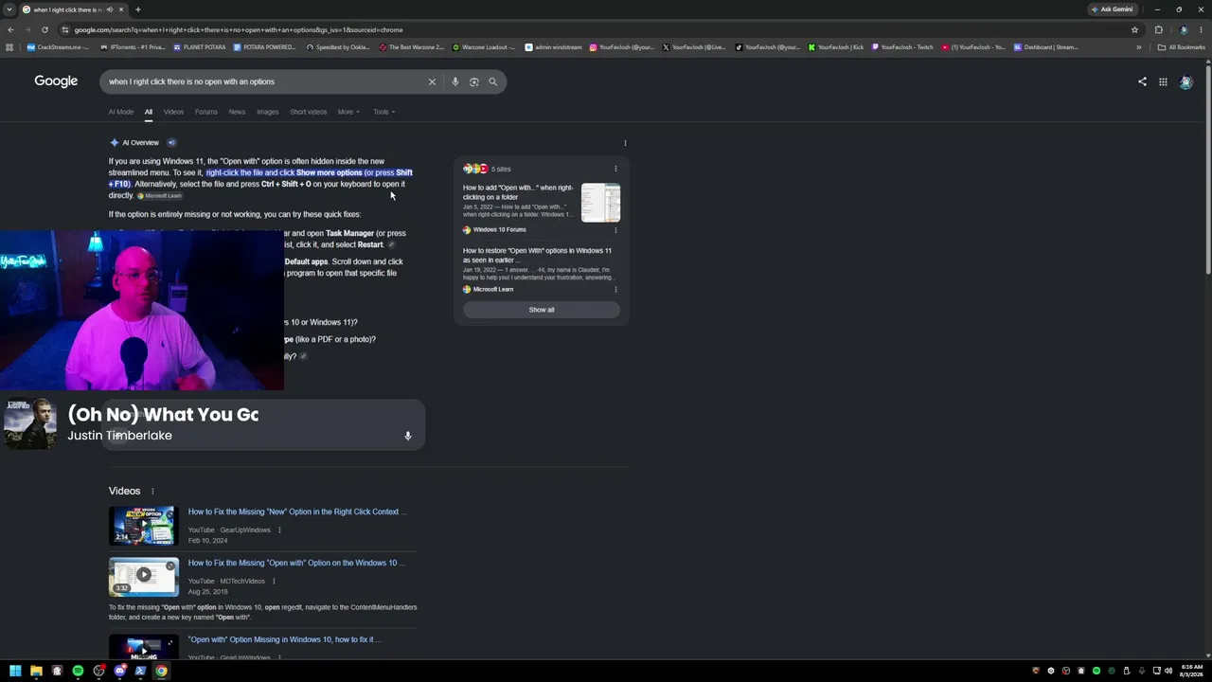Open the tab search dropdown arrow
The image size is (1212, 682).
(9, 9)
